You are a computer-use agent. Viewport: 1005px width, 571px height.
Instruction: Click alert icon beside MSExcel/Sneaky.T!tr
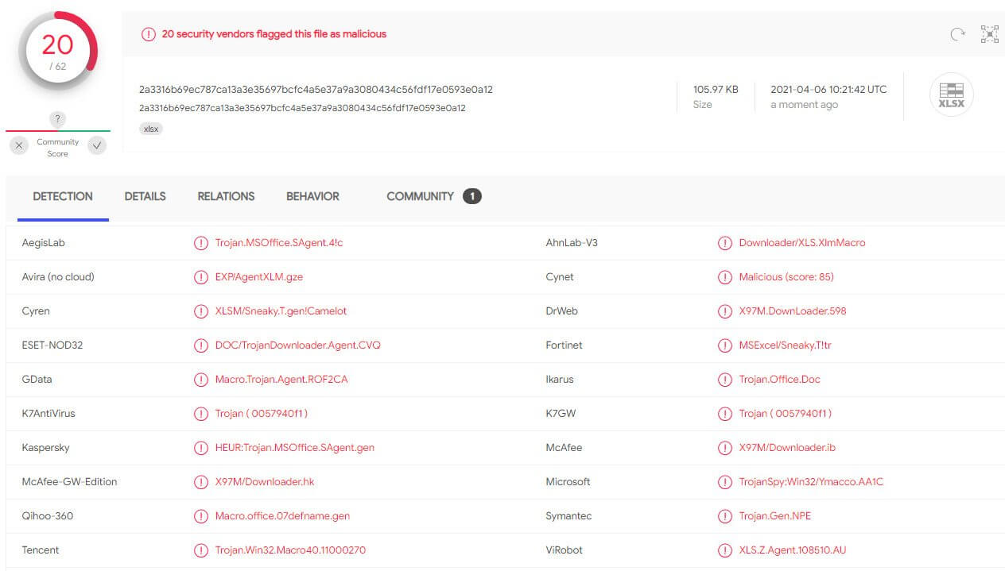coord(724,345)
